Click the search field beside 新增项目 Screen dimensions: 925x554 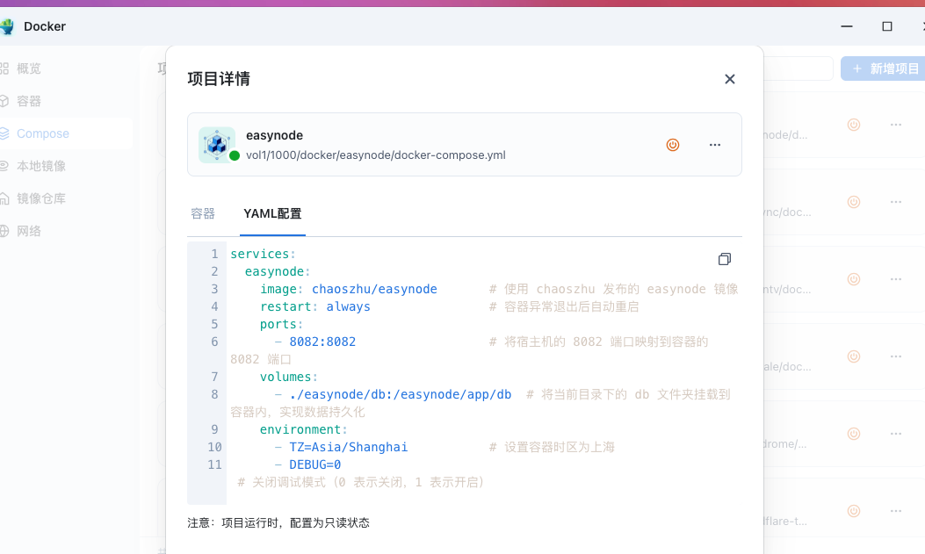798,68
